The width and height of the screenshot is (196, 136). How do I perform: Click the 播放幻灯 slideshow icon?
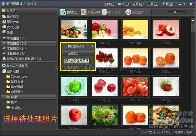[63, 12]
